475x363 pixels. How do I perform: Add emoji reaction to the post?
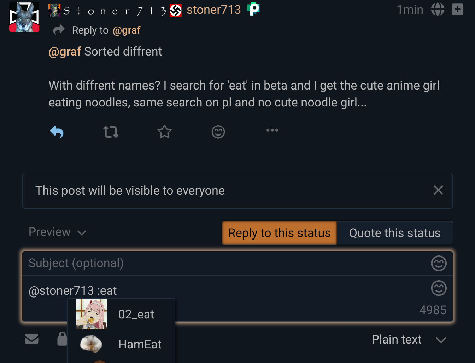[x=218, y=132]
